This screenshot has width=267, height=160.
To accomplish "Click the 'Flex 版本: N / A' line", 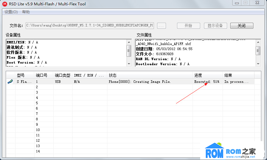I will [23, 57].
